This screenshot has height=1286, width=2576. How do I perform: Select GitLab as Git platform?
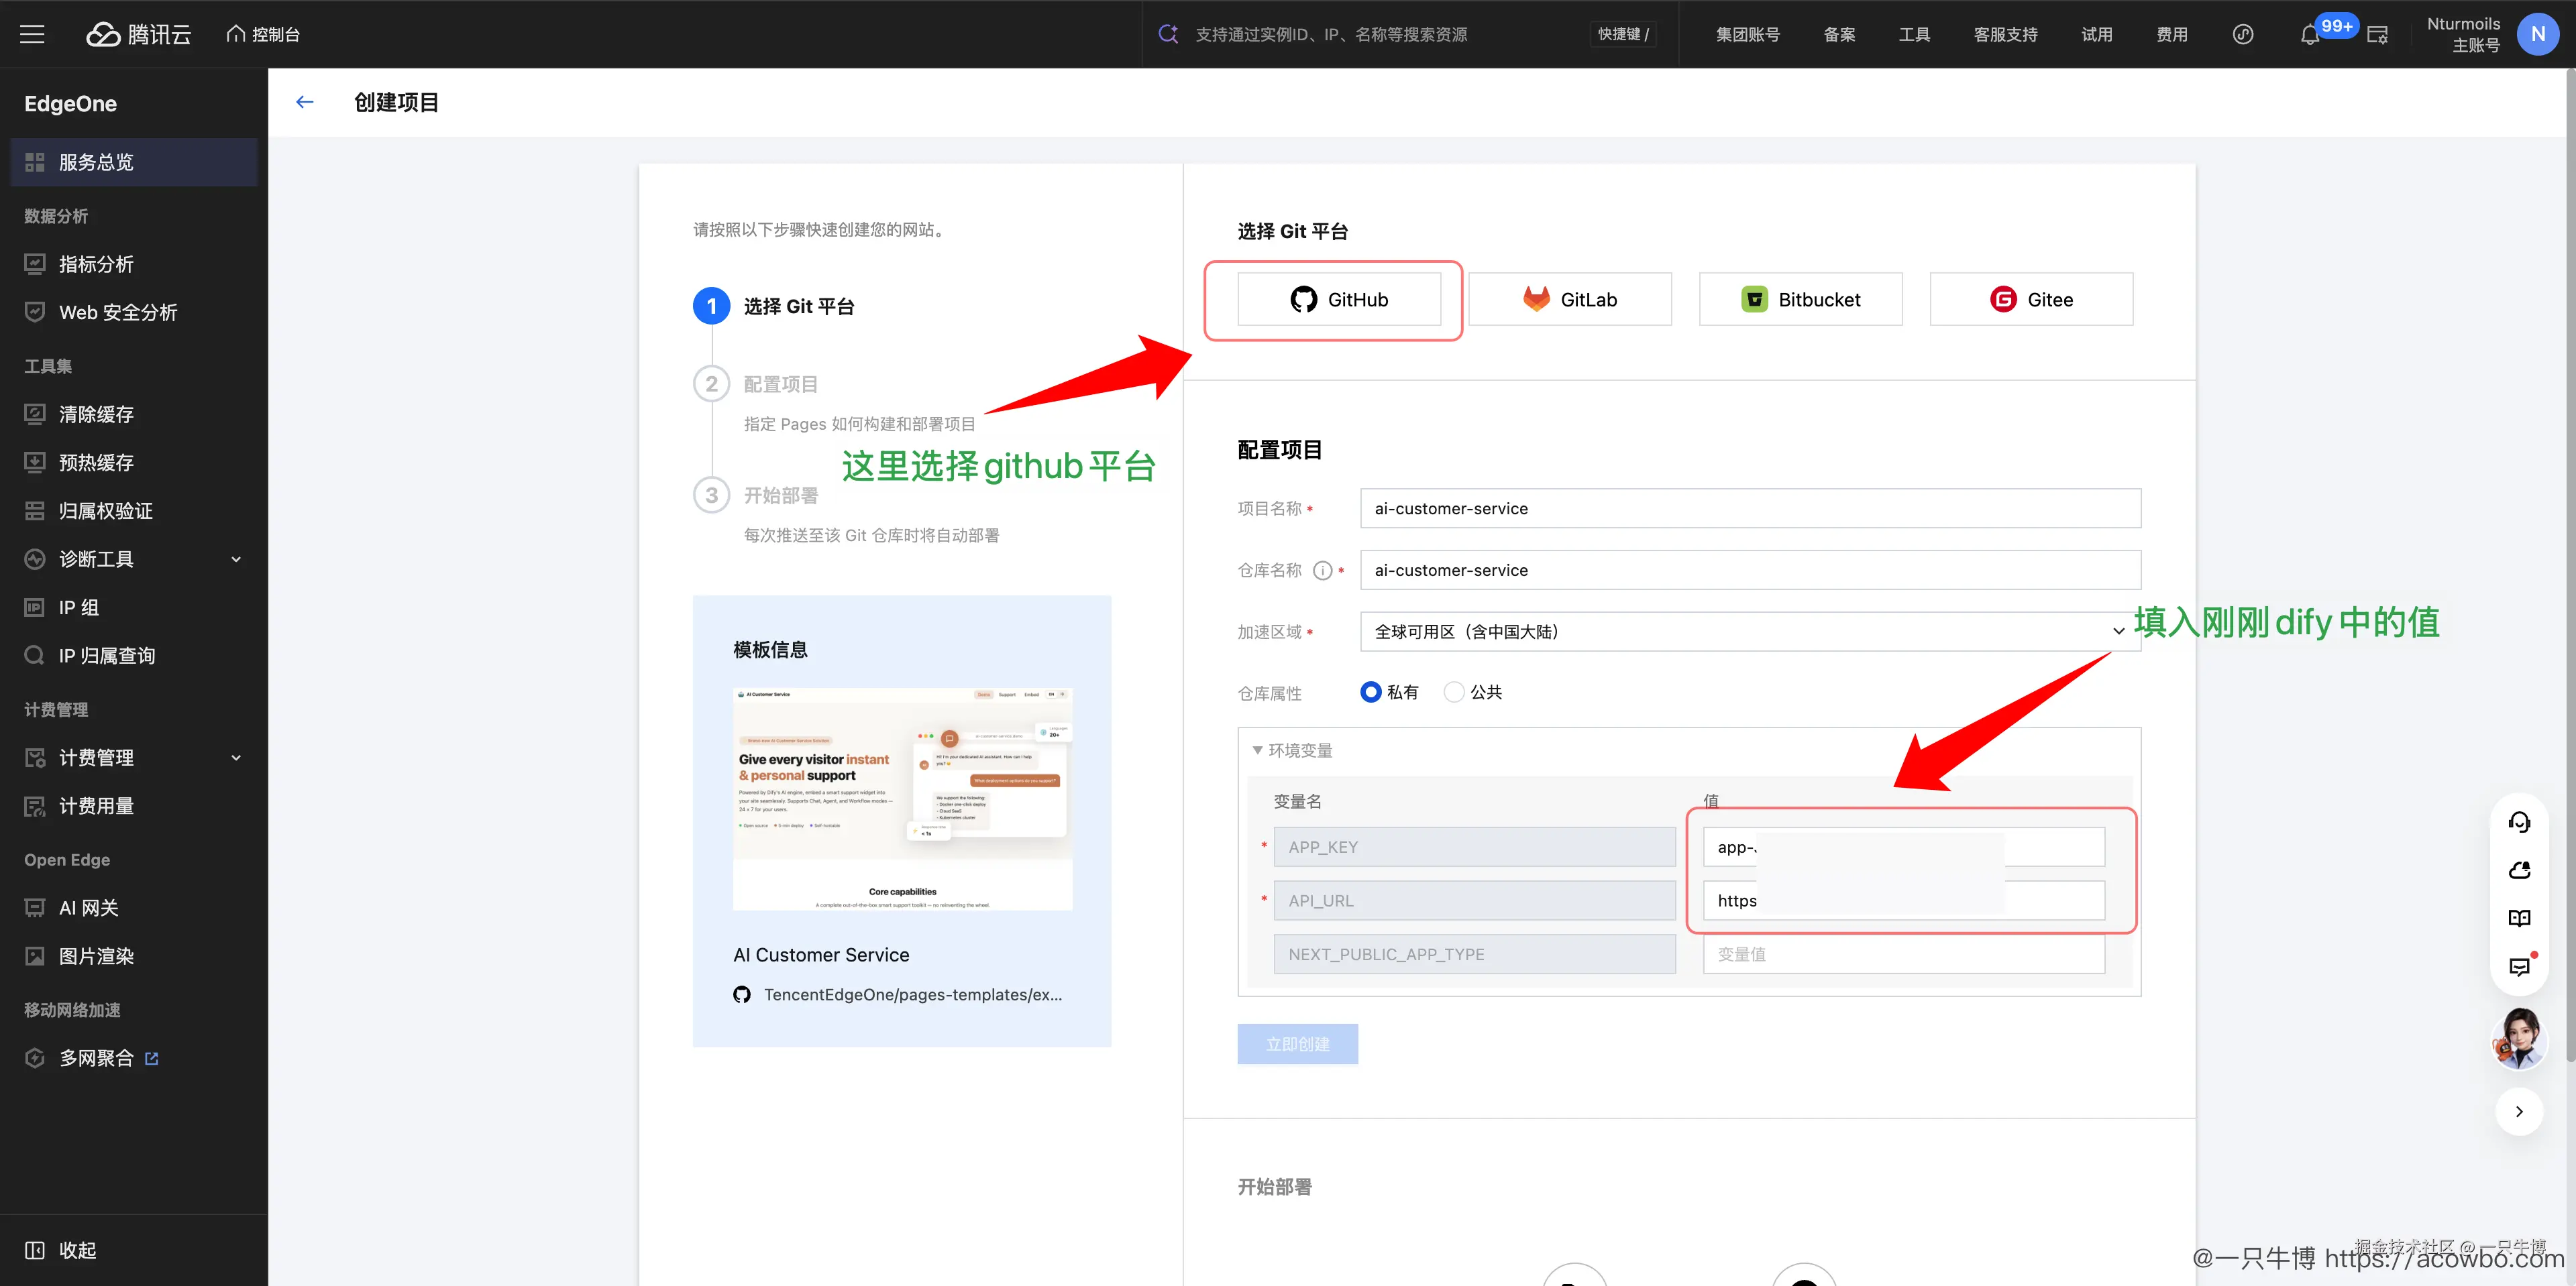[1570, 299]
